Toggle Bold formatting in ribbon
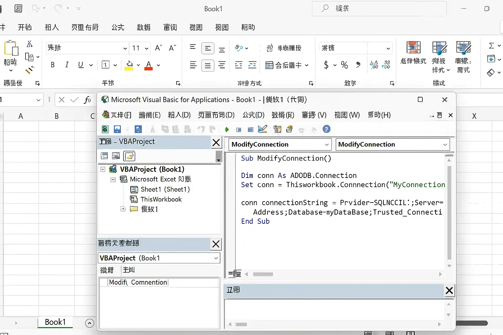This screenshot has width=503, height=335. [52, 65]
